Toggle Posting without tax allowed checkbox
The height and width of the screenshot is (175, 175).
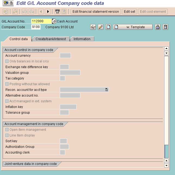[x=7, y=84]
